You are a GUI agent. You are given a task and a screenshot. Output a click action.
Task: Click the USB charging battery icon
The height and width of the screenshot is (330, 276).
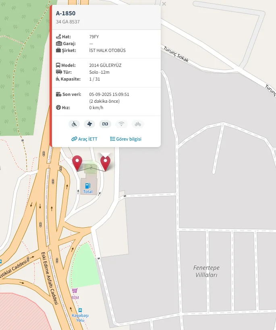[x=105, y=124]
